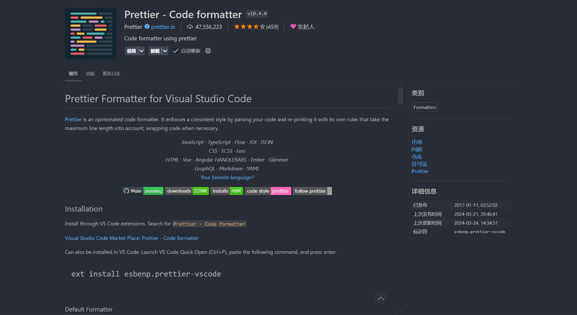
Task: Click the follow prettier badge
Action: coord(312,191)
